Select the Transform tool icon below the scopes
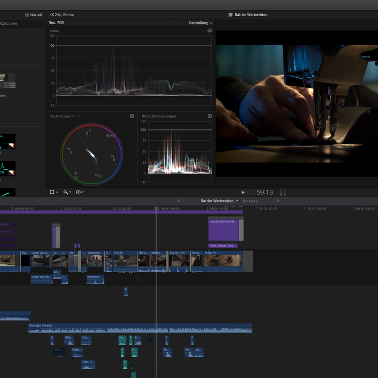Screen dimensions: 378x378 [x=52, y=192]
